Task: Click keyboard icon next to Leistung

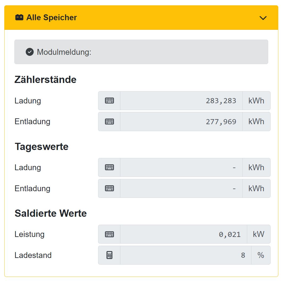Action: (109, 234)
